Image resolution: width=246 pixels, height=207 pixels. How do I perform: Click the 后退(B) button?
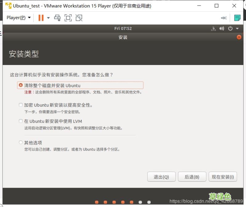click(x=192, y=177)
